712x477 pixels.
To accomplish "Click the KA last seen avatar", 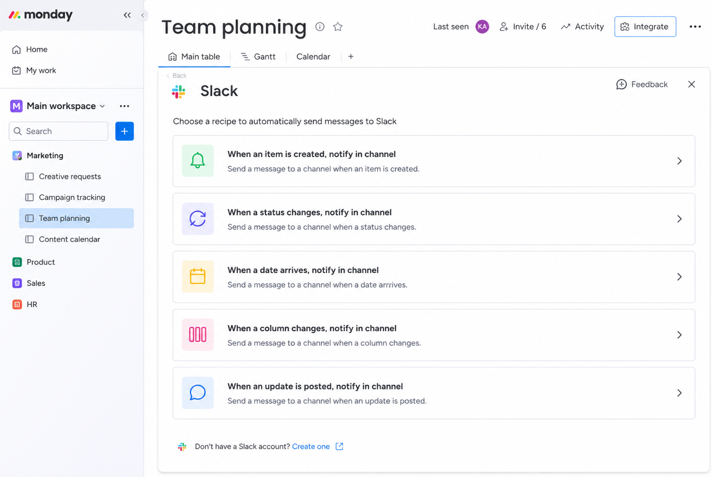I will point(482,26).
